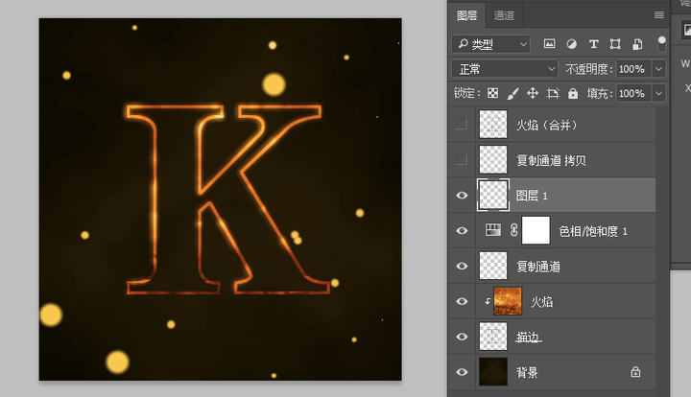Show the 火焰（合并） layer

coord(462,125)
